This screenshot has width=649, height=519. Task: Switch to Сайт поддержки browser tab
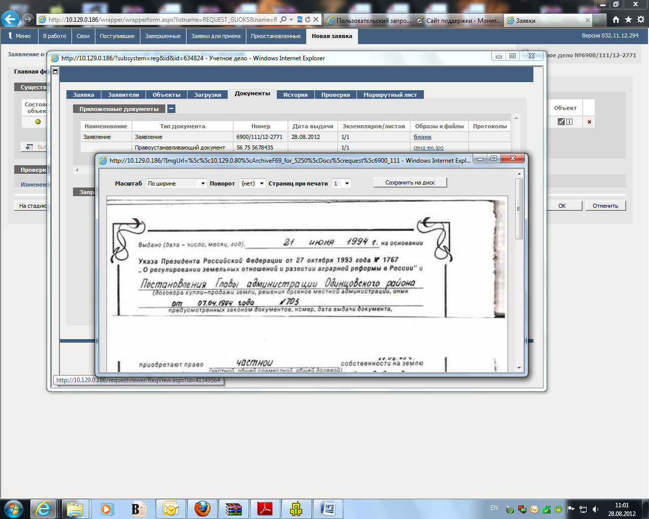coord(459,20)
